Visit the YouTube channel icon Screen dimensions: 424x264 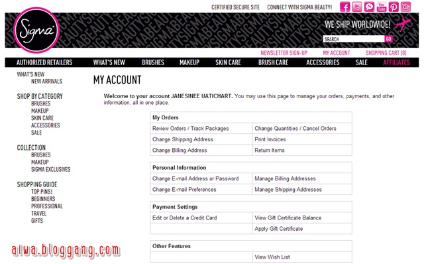(382, 7)
